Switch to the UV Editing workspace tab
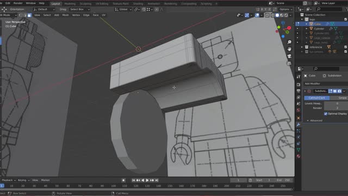348x196 pixels. [102, 4]
